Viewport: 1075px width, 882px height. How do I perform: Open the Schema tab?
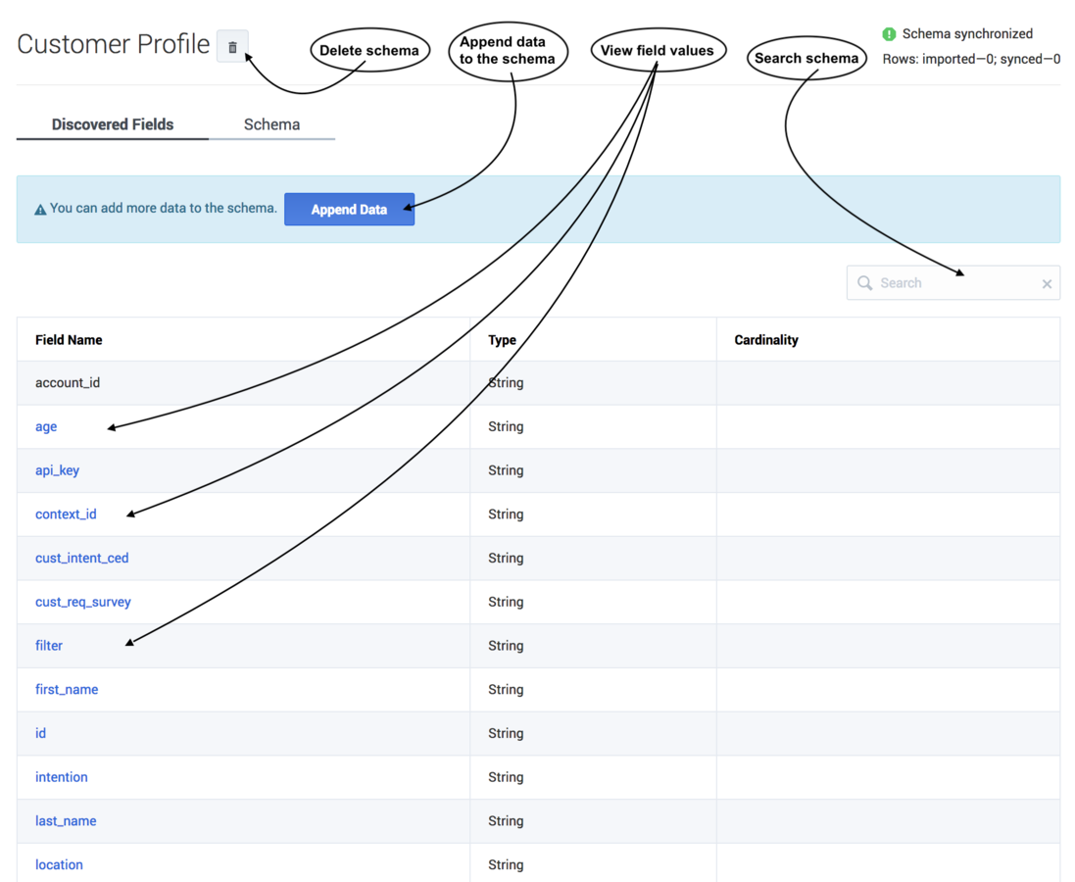(x=271, y=124)
